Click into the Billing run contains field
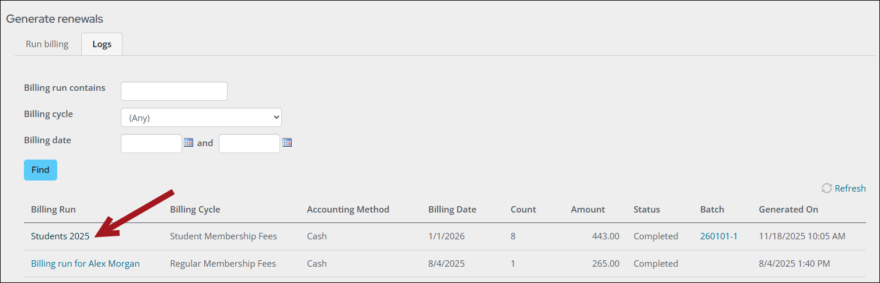880x283 pixels. 174,91
